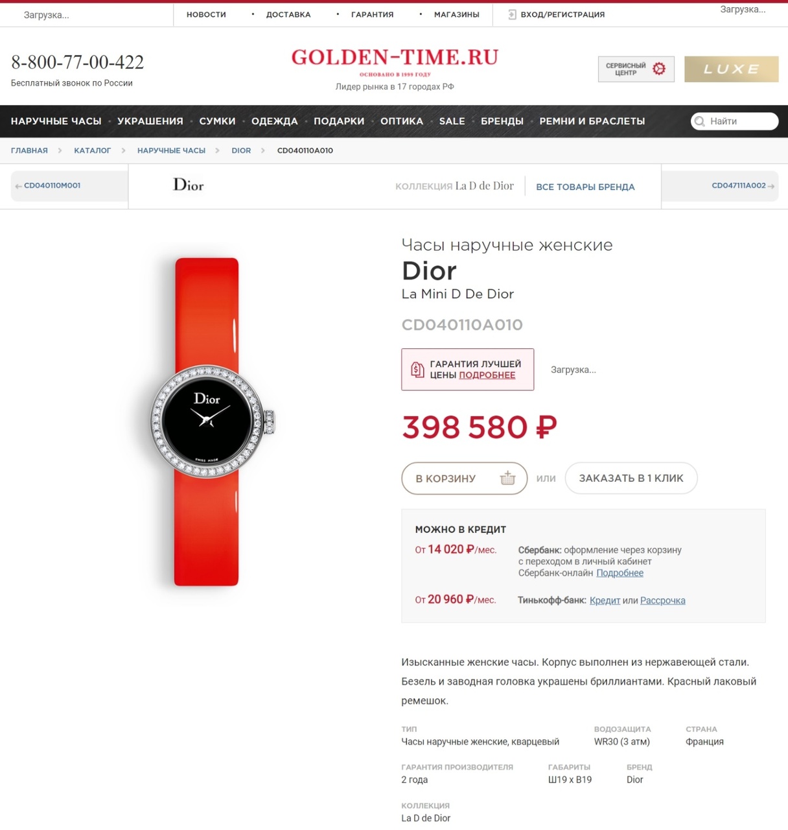The height and width of the screenshot is (830, 788).
Task: Click the Заказать в 1 клик button
Action: (631, 478)
